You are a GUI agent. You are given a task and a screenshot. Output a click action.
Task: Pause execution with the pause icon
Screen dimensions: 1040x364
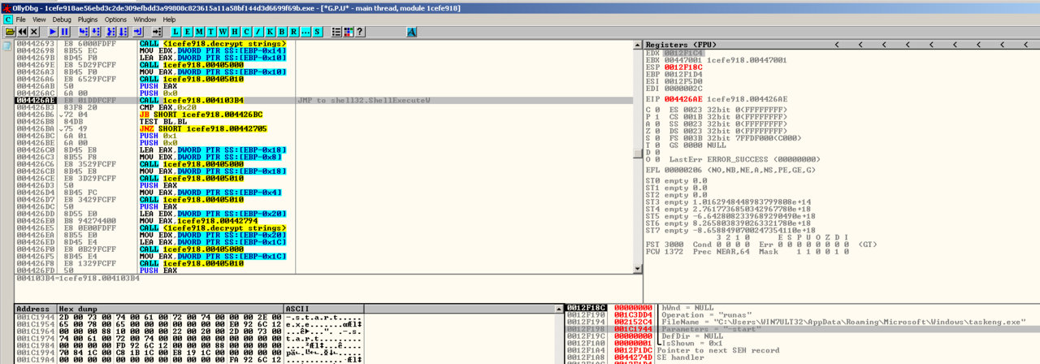click(x=65, y=32)
